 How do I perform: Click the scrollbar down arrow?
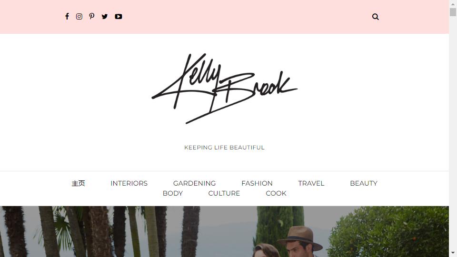click(x=453, y=253)
